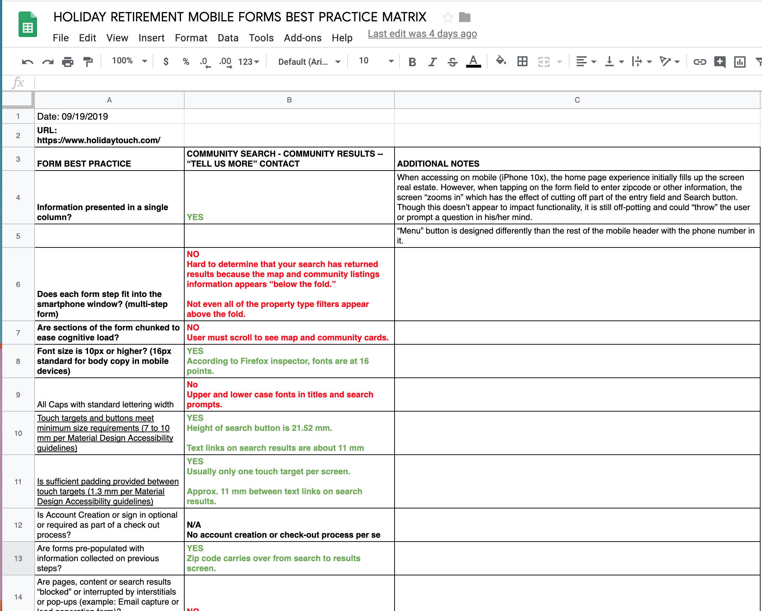Screen dimensions: 762x611
Task: Redo the last action
Action: (47, 62)
